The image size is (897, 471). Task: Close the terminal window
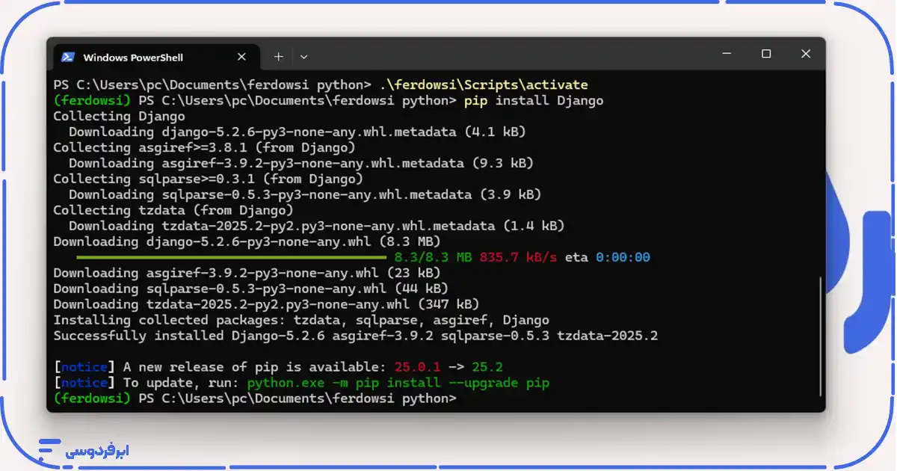pos(805,54)
